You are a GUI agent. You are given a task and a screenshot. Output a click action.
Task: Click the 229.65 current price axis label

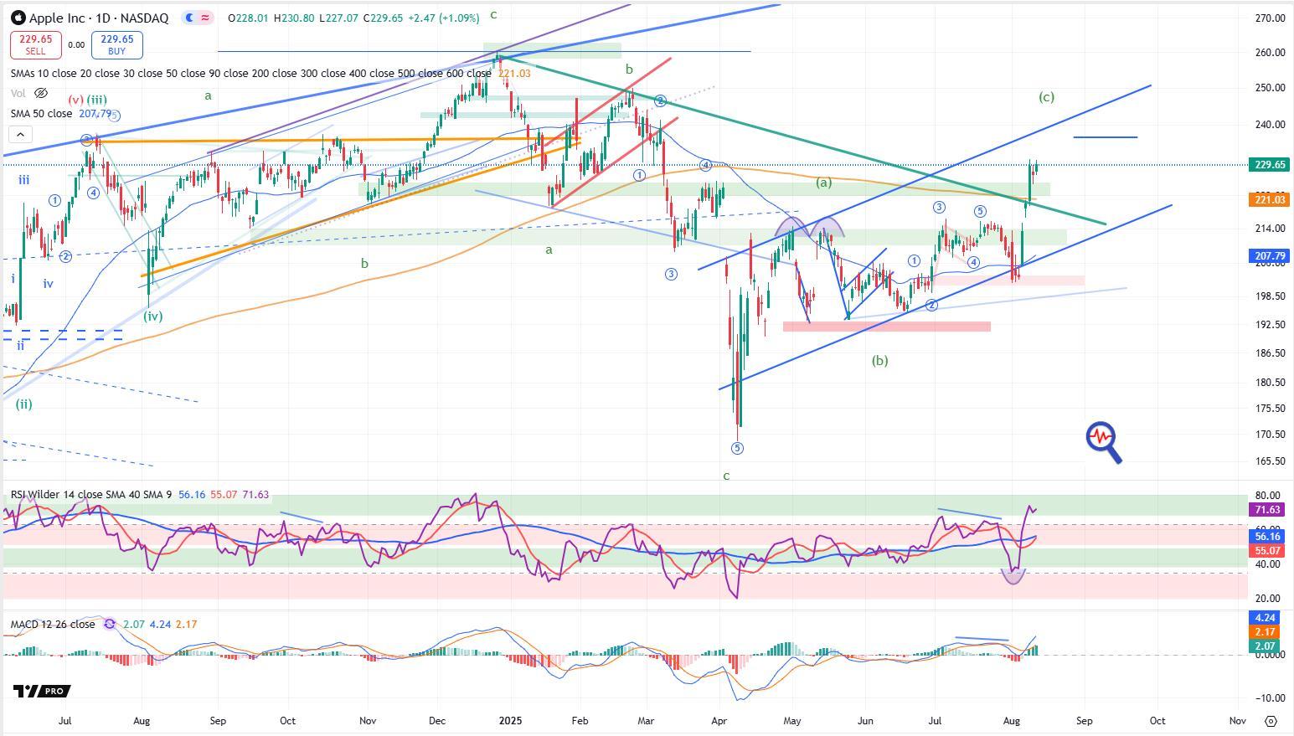pos(1270,165)
